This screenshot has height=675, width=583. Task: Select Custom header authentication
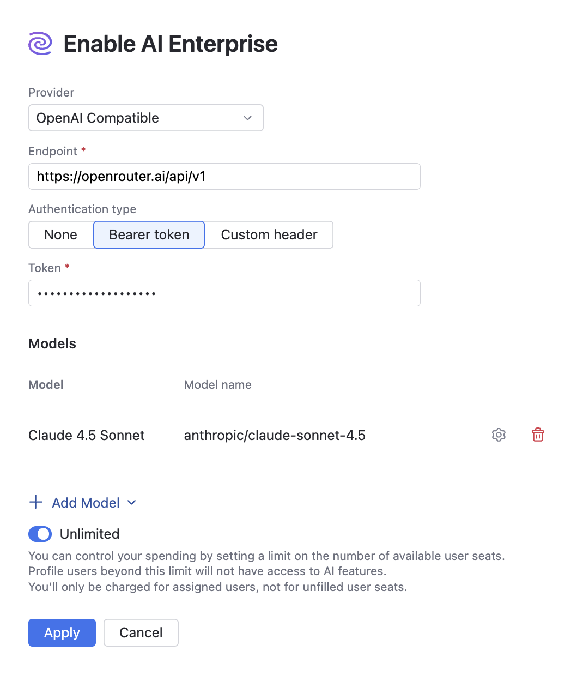pos(269,234)
